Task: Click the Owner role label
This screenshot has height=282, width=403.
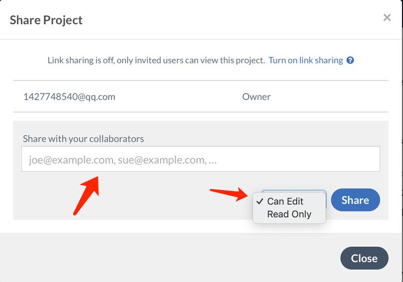Action: tap(256, 97)
